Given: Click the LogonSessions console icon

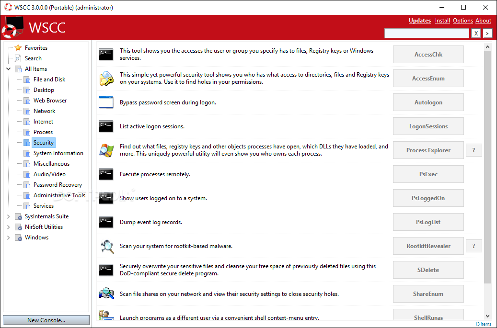Looking at the screenshot, I should [106, 126].
